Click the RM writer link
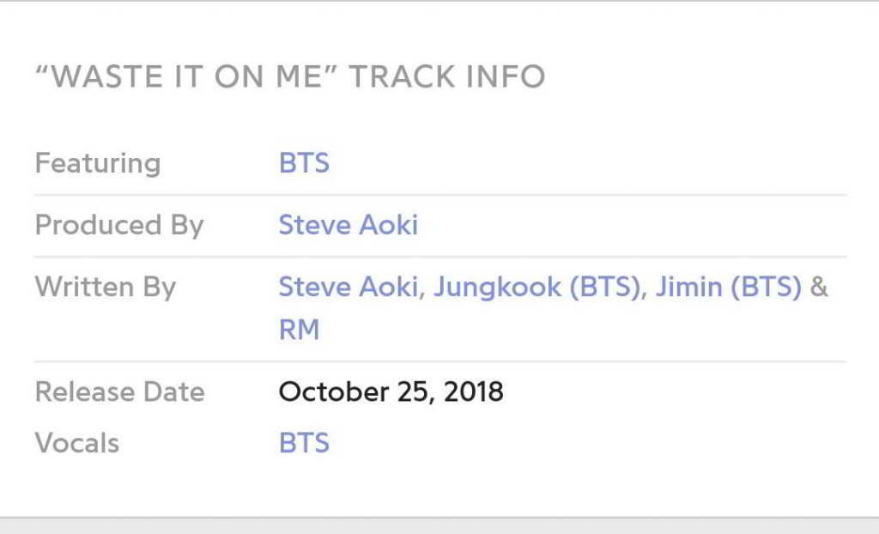879x534 pixels. pos(299,330)
